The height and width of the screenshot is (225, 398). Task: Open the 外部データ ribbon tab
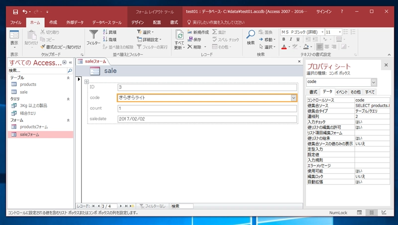pos(75,22)
